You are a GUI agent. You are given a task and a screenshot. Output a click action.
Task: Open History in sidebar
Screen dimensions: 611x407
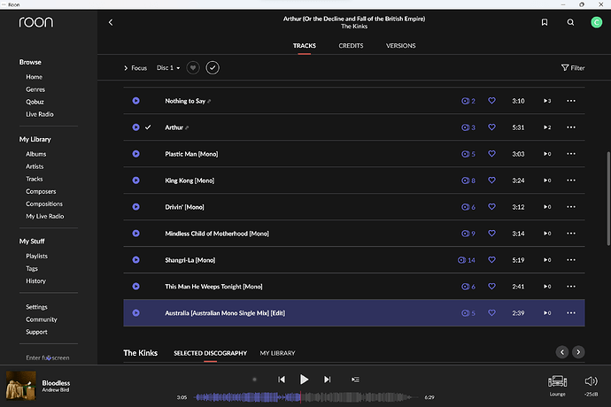[35, 281]
